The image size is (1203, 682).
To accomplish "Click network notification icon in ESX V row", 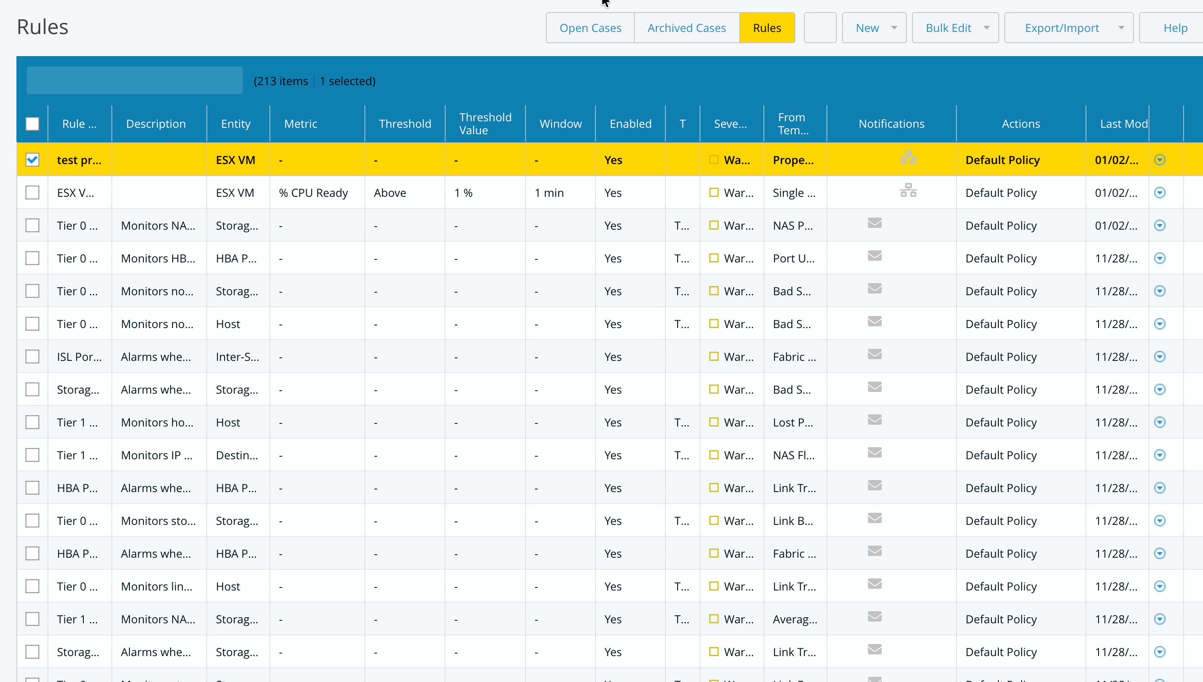I will pyautogui.click(x=908, y=190).
